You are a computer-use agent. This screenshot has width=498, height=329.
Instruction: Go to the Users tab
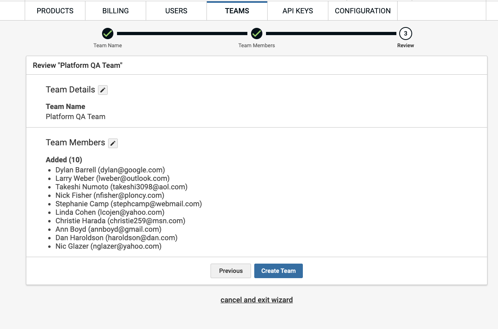point(176,11)
